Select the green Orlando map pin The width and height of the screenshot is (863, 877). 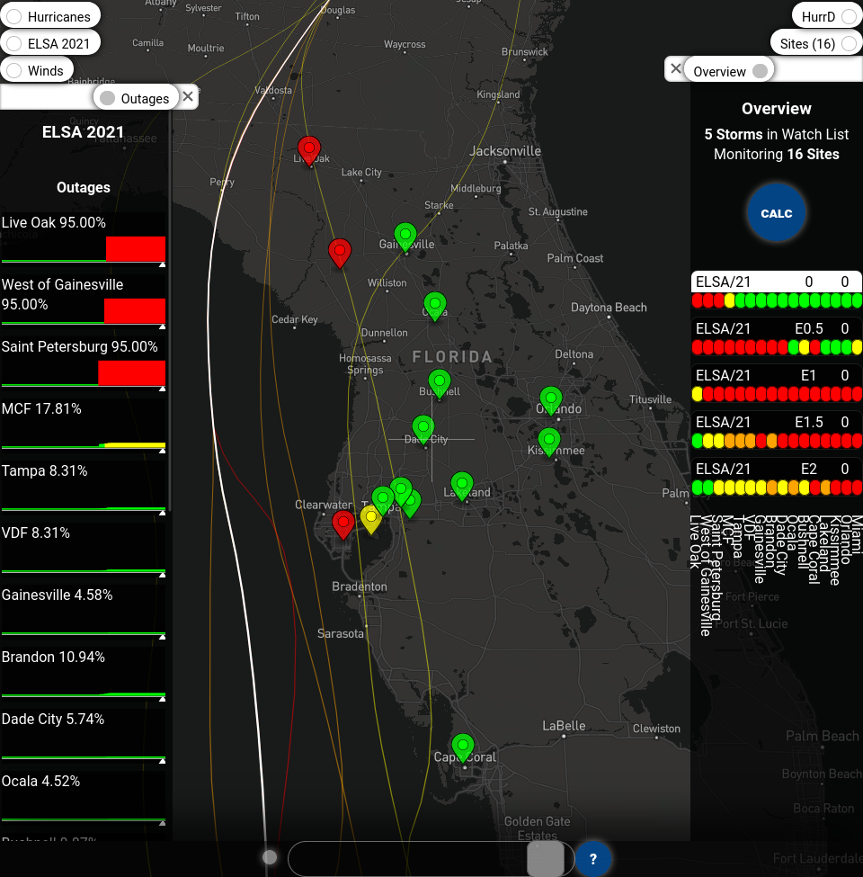click(x=550, y=400)
